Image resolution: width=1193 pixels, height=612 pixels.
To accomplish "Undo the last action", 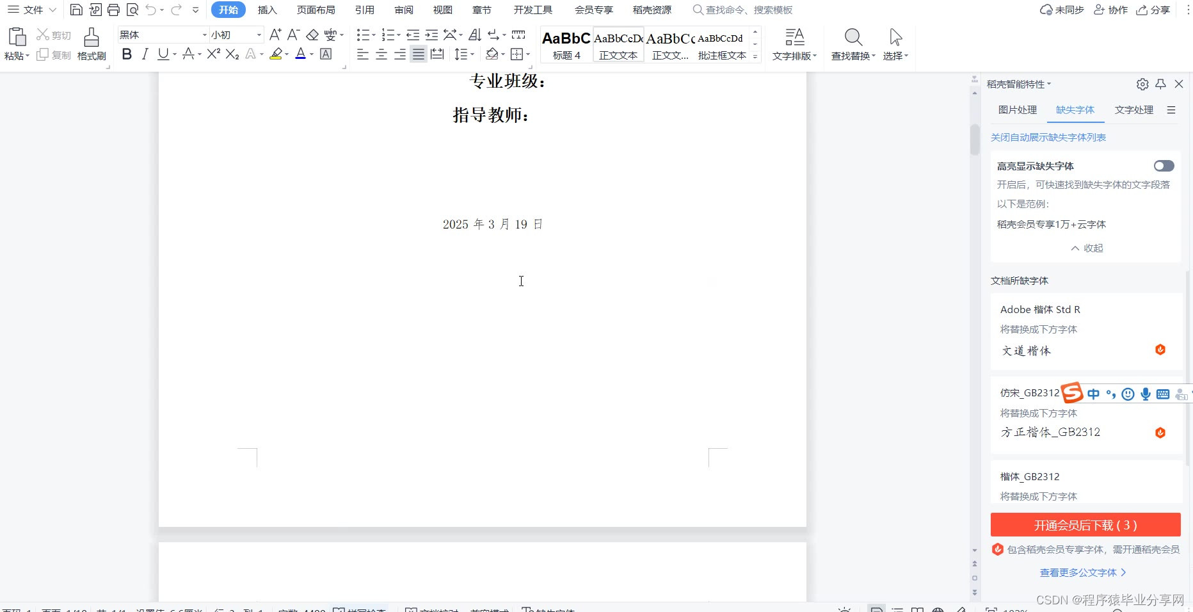I will coord(151,10).
